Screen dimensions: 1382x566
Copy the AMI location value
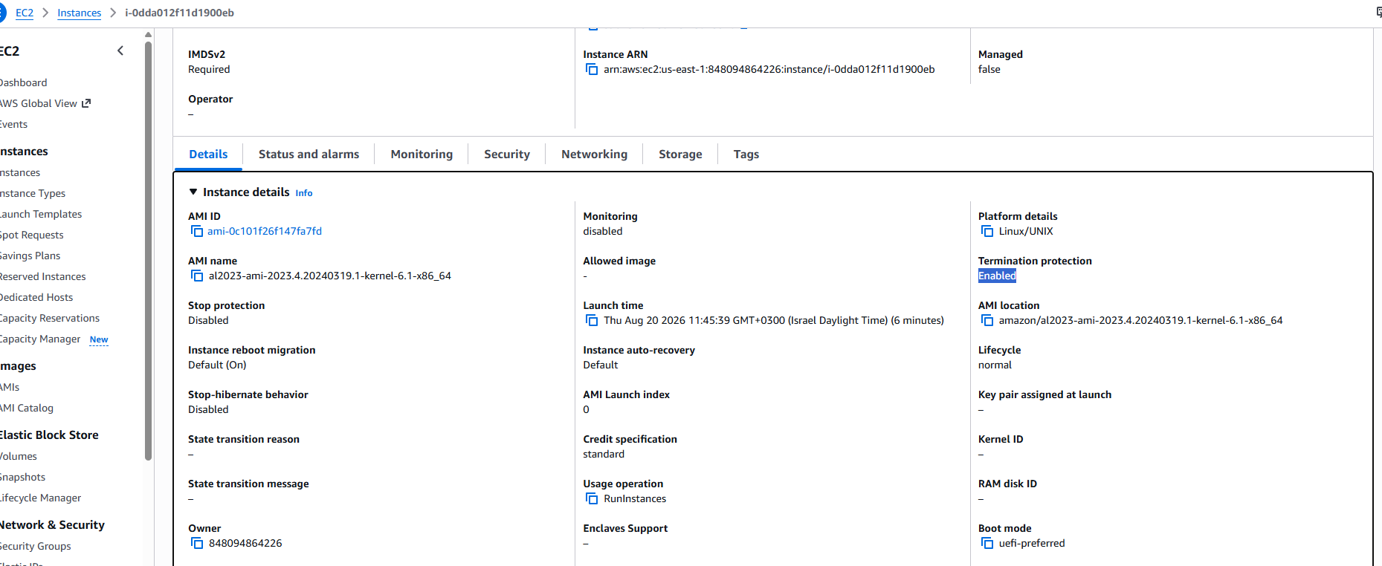[987, 320]
